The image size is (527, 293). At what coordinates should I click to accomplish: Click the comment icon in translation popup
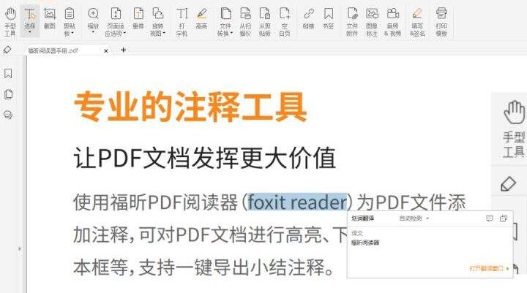(490, 218)
